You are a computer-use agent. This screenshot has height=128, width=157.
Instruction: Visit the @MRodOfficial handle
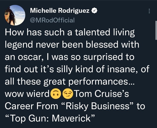[x=53, y=20]
